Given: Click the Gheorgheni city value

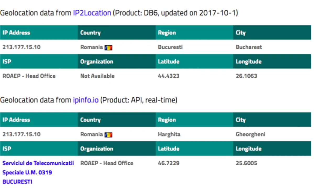Looking at the screenshot, I should point(251,134).
